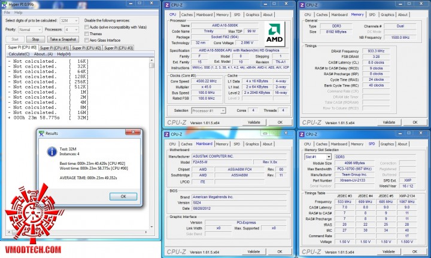431x258 pixels.
Task: Click the CPU-Z icon in the SPD window title bar
Action: click(302, 134)
